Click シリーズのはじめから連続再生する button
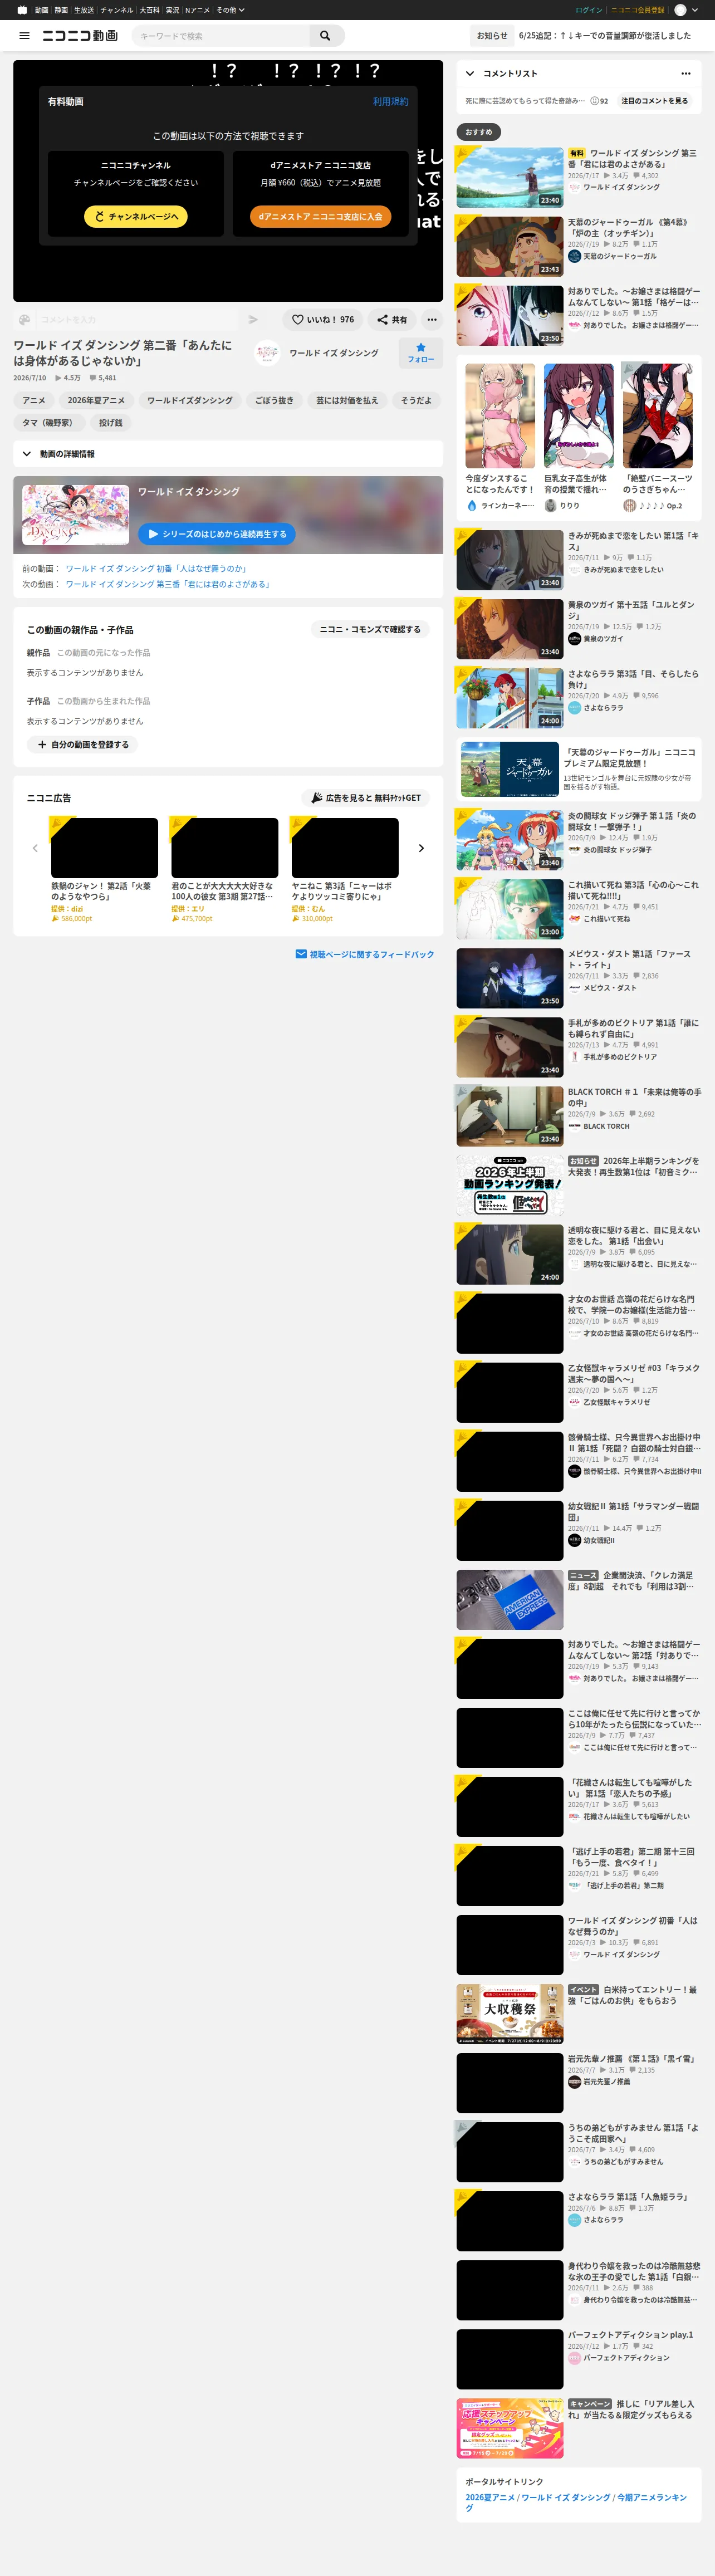The height and width of the screenshot is (2576, 715). pos(217,534)
